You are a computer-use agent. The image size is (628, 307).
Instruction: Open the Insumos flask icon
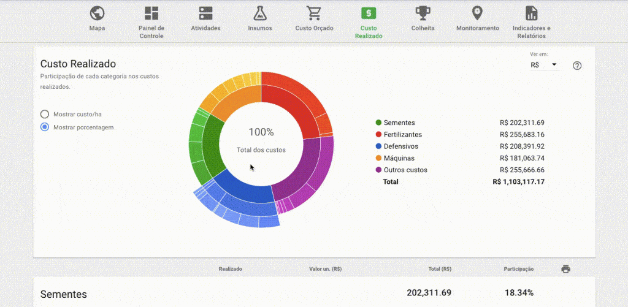point(259,13)
